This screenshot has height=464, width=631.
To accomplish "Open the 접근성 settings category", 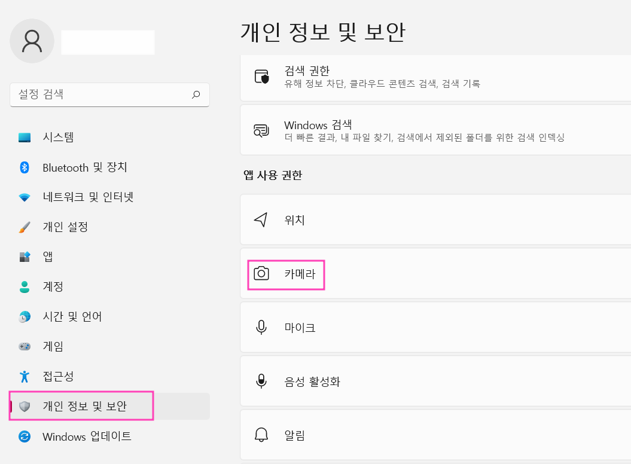I will (x=109, y=376).
